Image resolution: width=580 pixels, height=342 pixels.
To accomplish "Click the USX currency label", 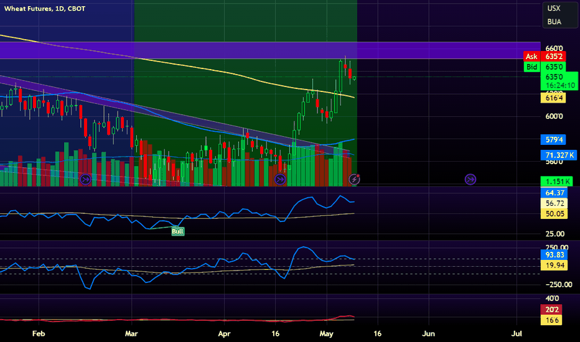I will pos(554,8).
